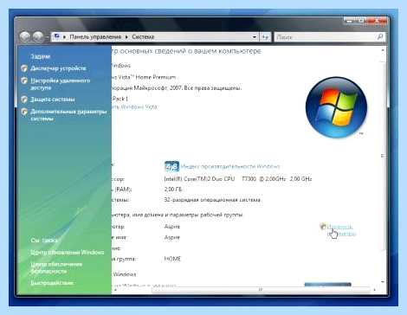
Task: Click the HOME workgroup value
Action: coord(172,259)
